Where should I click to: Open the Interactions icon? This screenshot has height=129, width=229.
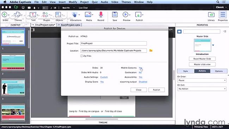click(x=74, y=14)
